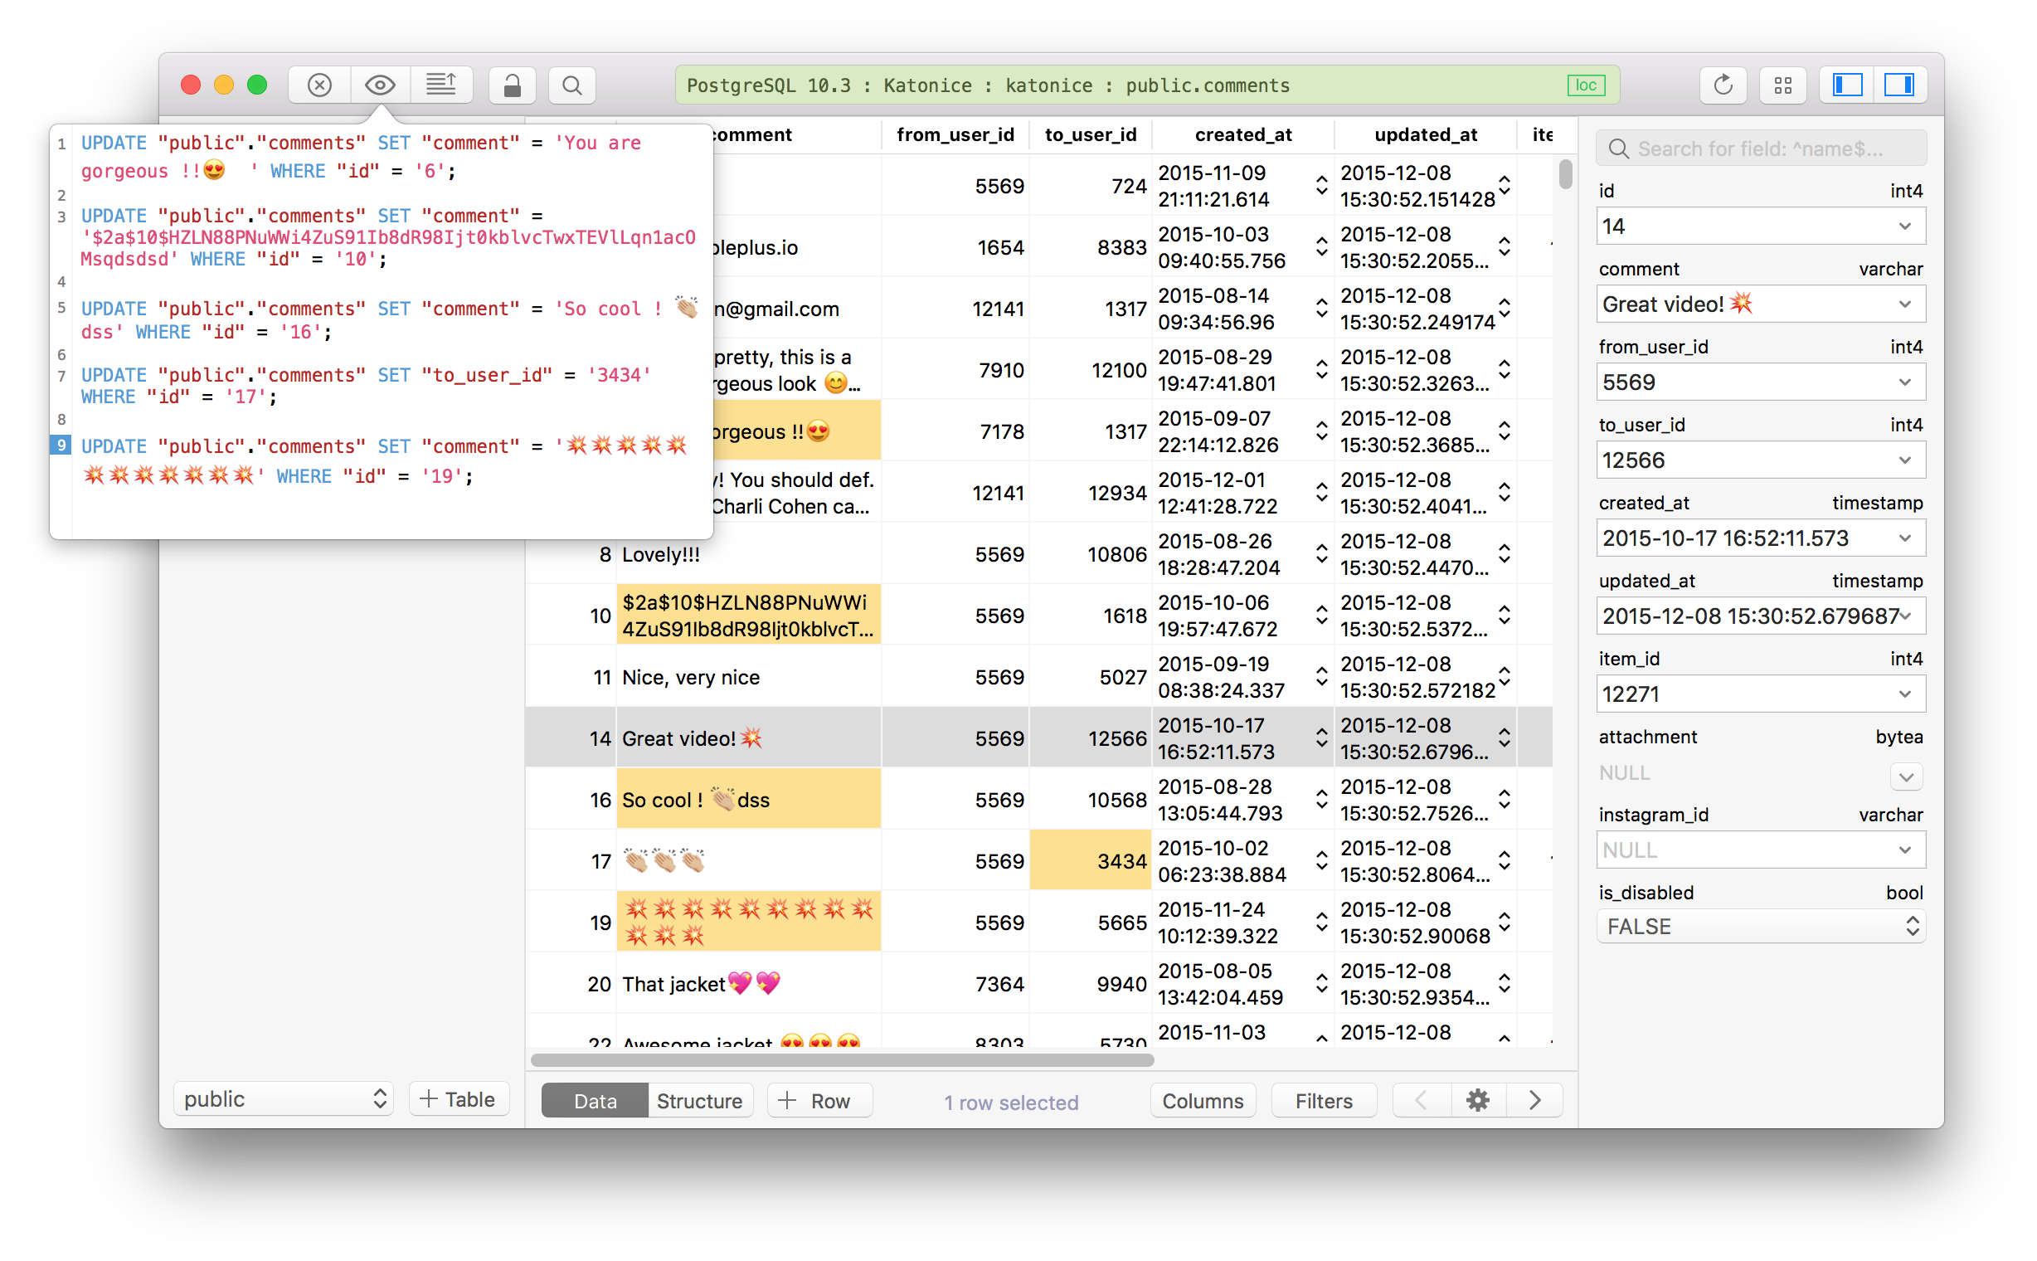Click the lock icon in the toolbar

coord(512,85)
